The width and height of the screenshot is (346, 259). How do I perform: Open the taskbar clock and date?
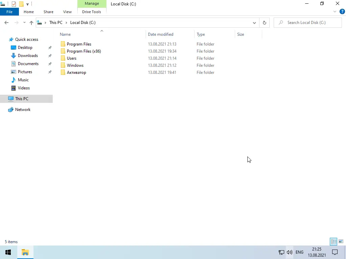[x=317, y=252]
